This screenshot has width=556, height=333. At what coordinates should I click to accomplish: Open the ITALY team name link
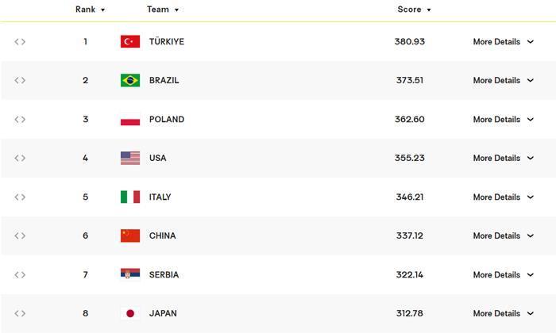(160, 197)
